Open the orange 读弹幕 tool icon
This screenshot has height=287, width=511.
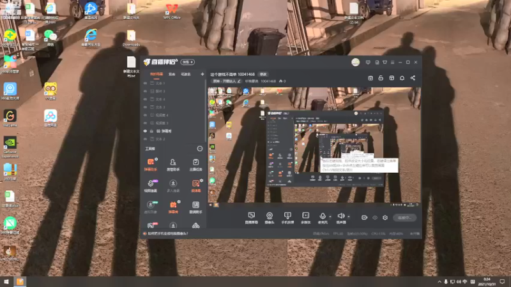point(195,186)
